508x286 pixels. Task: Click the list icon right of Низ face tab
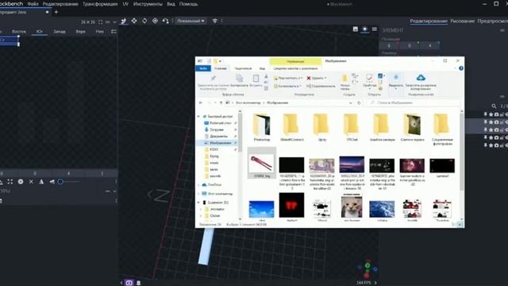(x=114, y=32)
